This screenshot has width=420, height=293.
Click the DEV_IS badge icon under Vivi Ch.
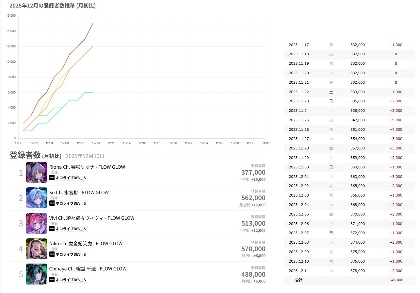coord(52,229)
